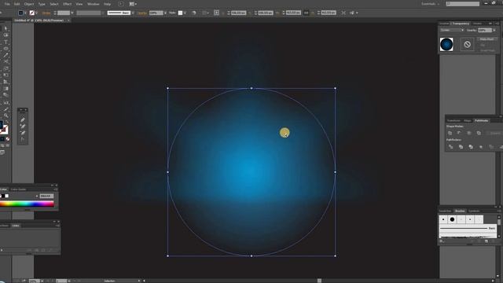Viewport: 503px width, 283px height.
Task: Click the X position value field
Action: click(239, 13)
